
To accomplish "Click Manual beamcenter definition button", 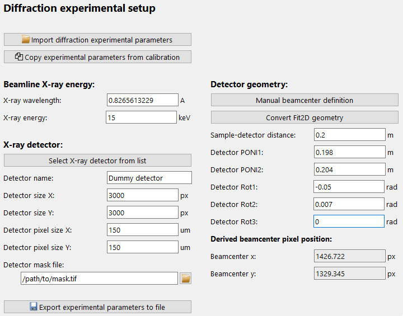I will click(x=304, y=101).
